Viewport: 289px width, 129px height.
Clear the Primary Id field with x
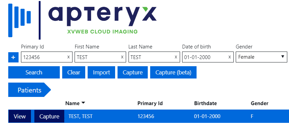click(x=69, y=57)
